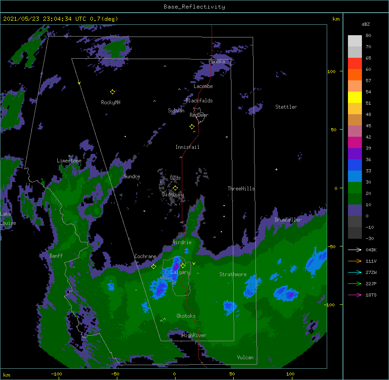Image resolution: width=389 pixels, height=380 pixels.
Task: Select the magenta swatch between 42 and 39
Action: [355, 142]
